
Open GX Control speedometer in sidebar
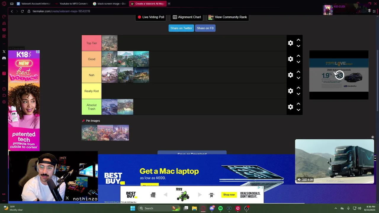[4, 17]
